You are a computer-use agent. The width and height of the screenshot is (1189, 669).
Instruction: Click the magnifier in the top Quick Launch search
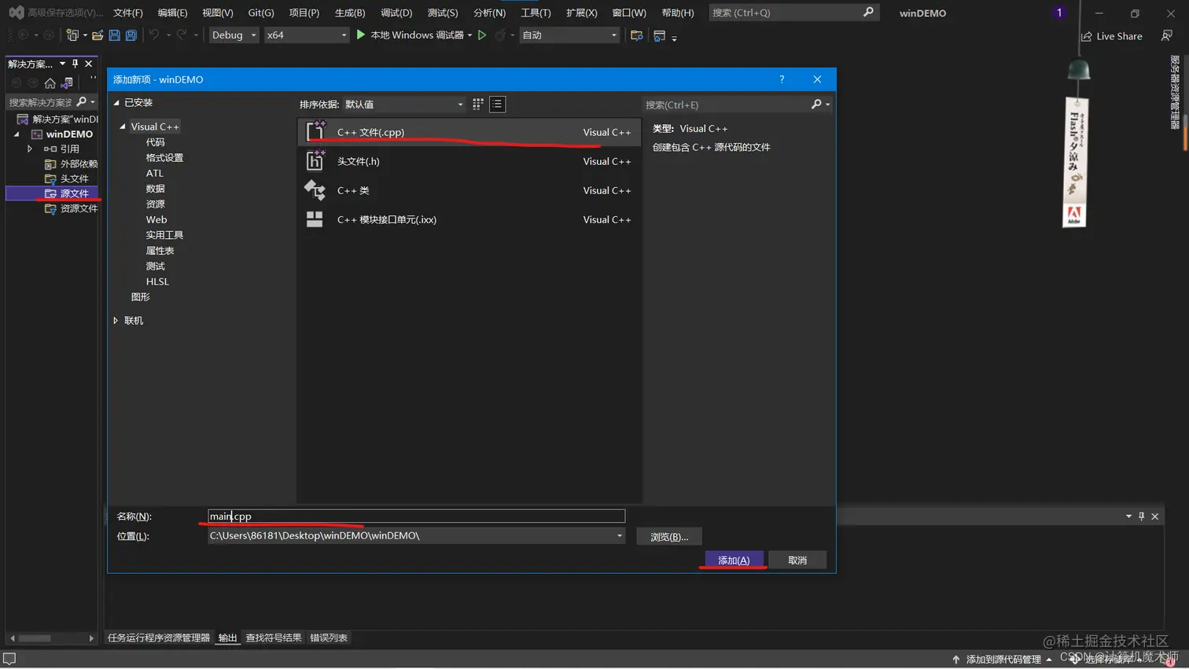pos(868,12)
